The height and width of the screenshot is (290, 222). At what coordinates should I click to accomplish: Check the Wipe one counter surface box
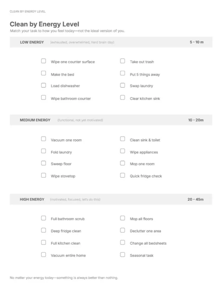point(43,61)
